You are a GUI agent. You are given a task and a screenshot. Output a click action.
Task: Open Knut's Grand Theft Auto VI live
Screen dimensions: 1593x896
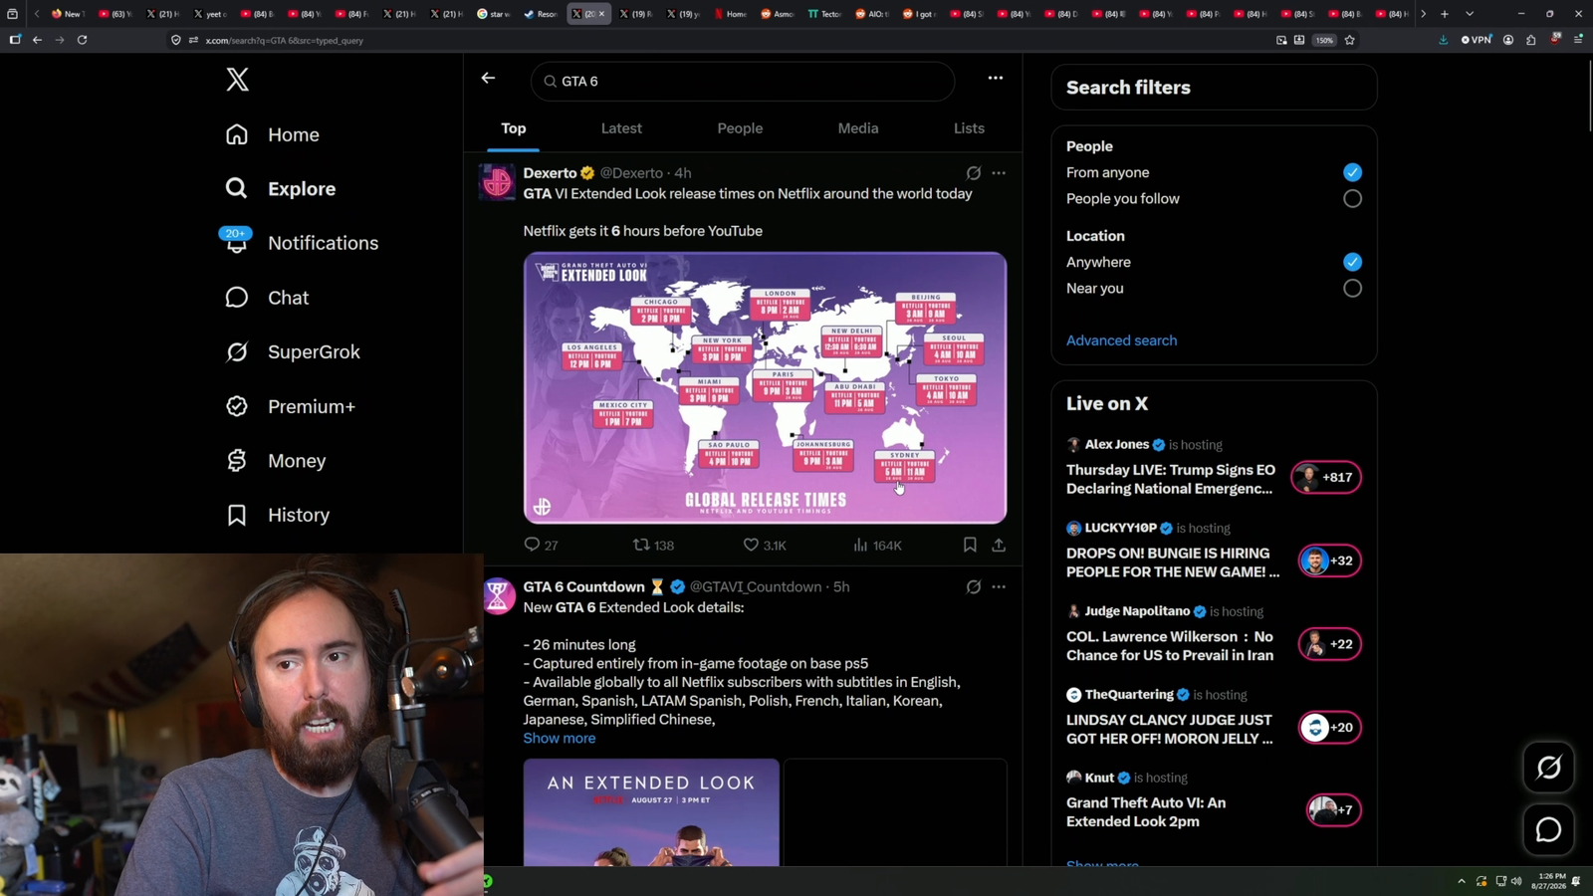tap(1146, 812)
